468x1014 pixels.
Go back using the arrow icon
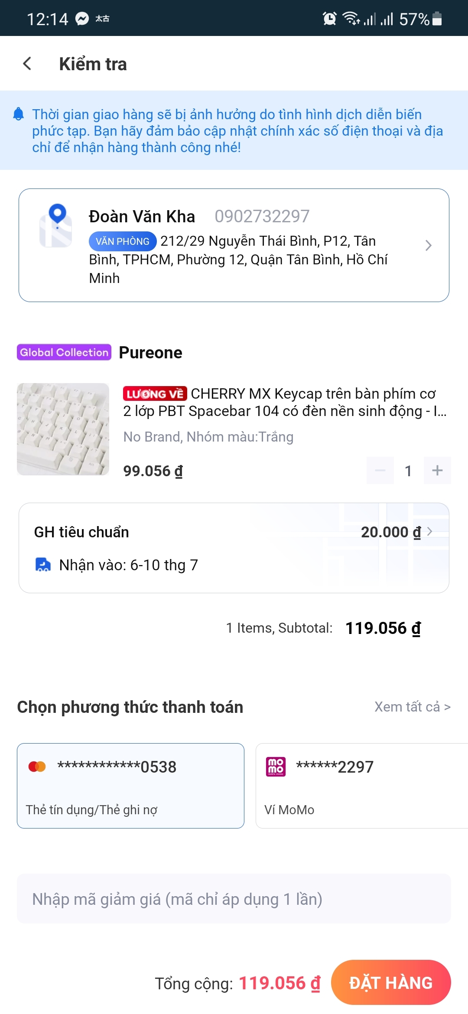point(27,64)
